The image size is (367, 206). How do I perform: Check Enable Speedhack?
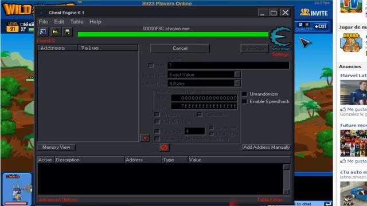click(244, 102)
